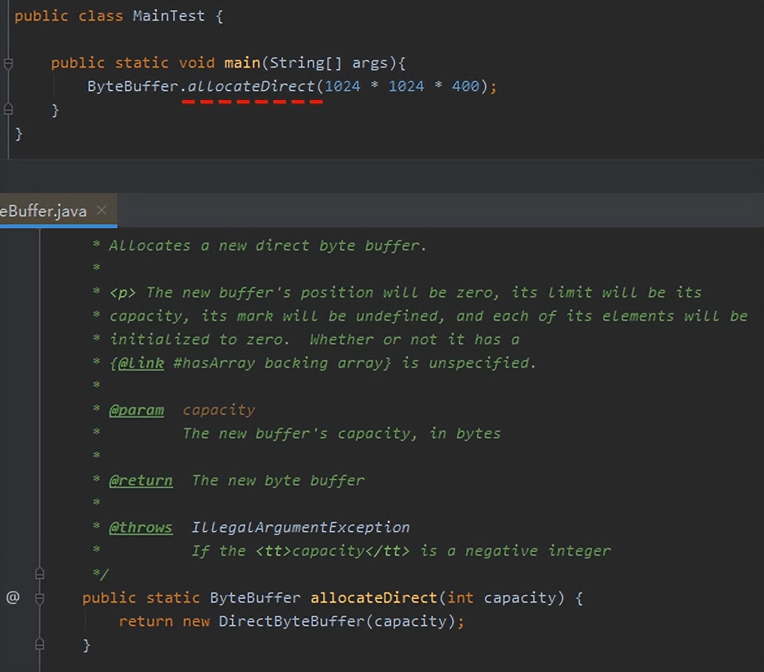The height and width of the screenshot is (672, 764).
Task: Collapse the Javadoc comment at its end marker
Action: pos(39,573)
